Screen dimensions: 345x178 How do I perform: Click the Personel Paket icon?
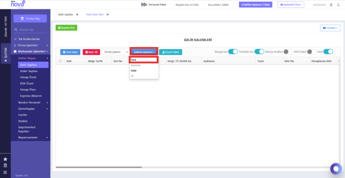(144, 5)
